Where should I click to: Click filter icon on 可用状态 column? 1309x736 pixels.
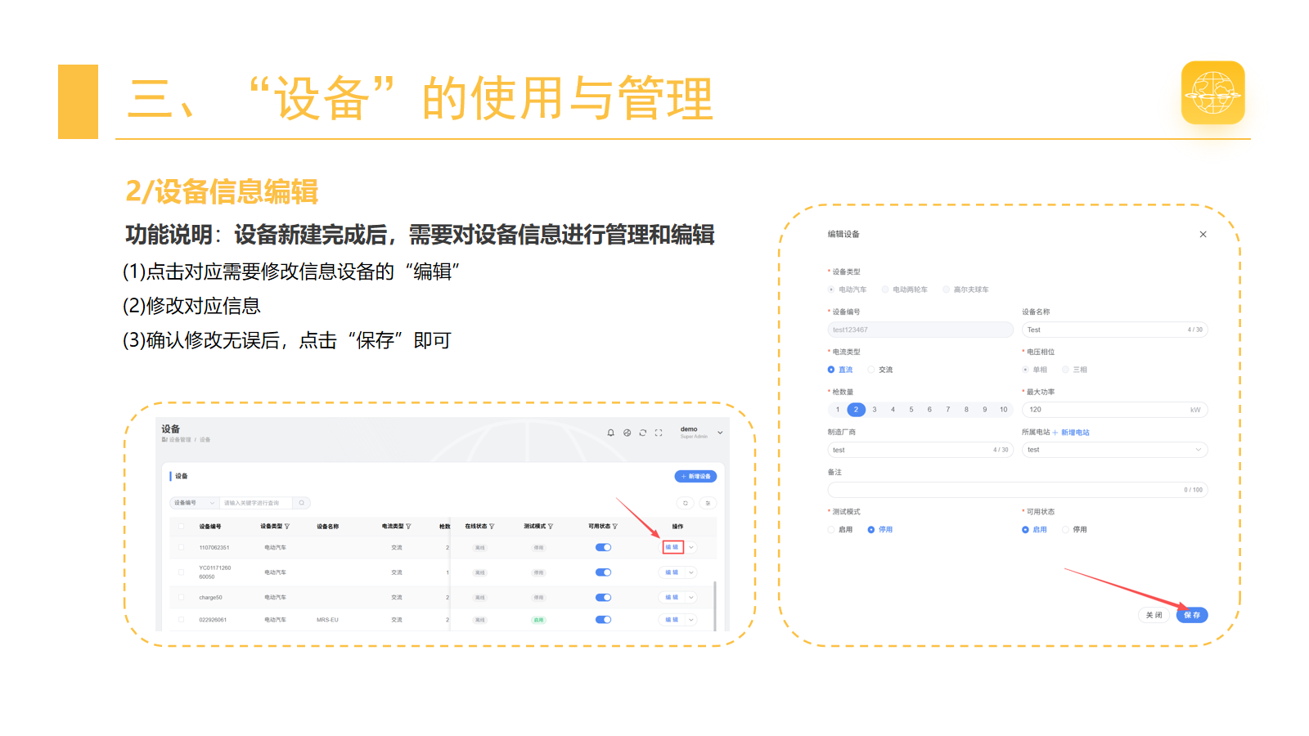tap(615, 527)
